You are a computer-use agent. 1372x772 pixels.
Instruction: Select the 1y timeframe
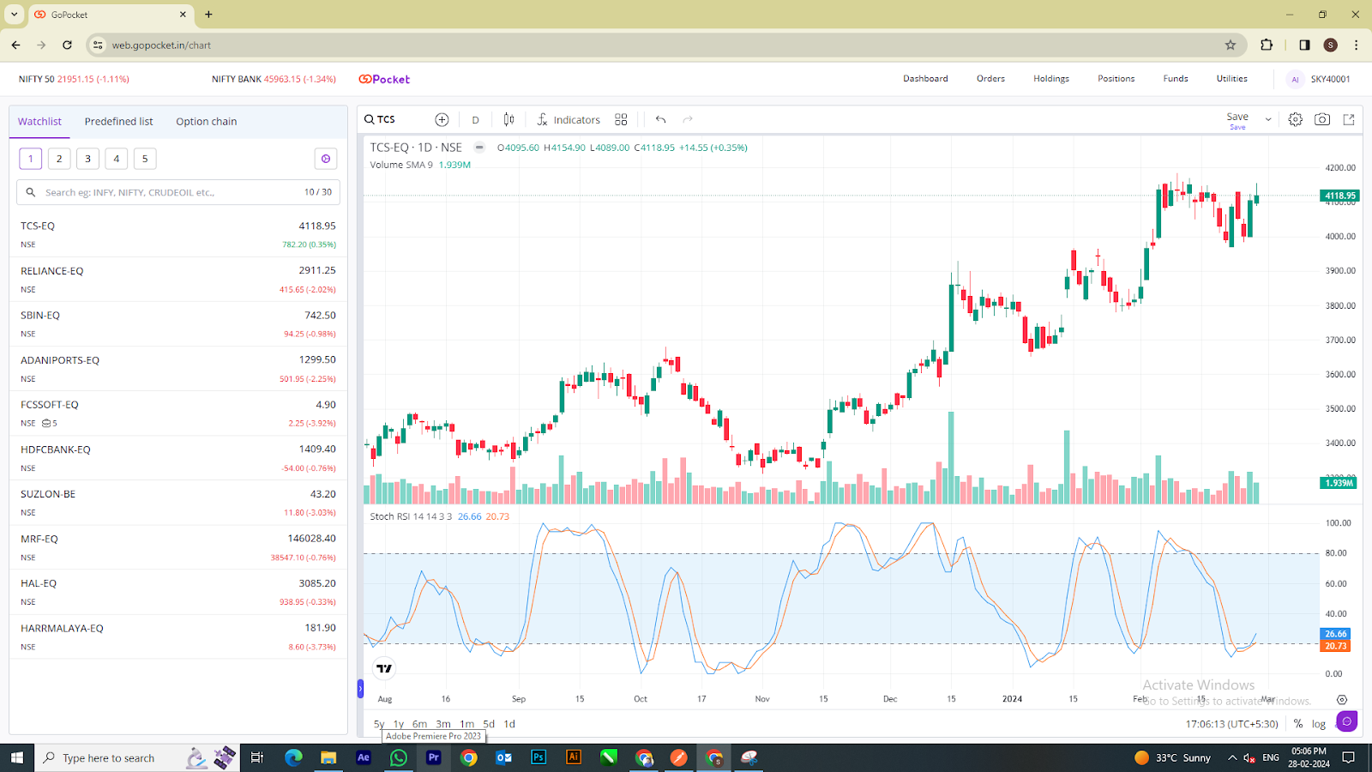pos(398,723)
